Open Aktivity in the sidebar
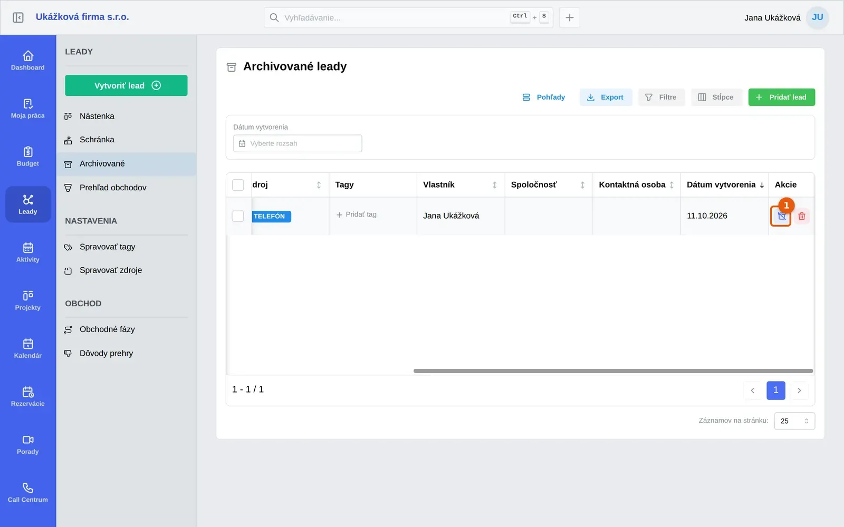This screenshot has height=527, width=844. coord(28,252)
